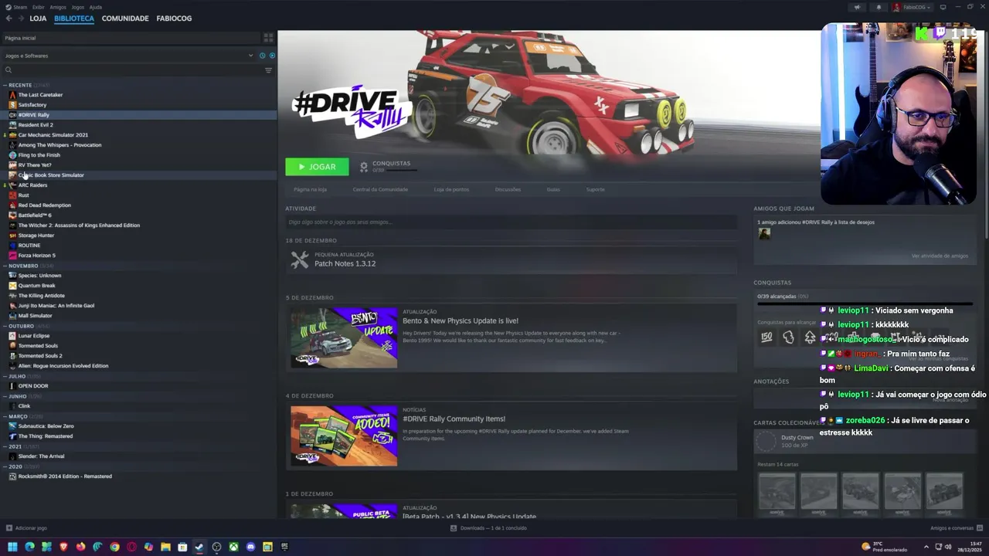Open the FABIOCOG profile tab
The height and width of the screenshot is (556, 989).
(174, 18)
